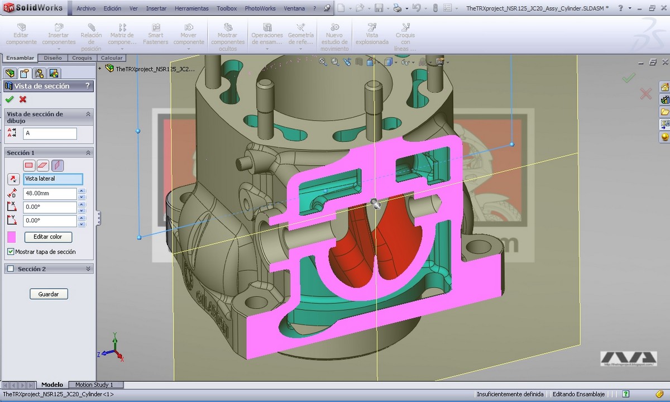Click the status bar help question icon
Screen dimensions: 670x402
pos(626,394)
